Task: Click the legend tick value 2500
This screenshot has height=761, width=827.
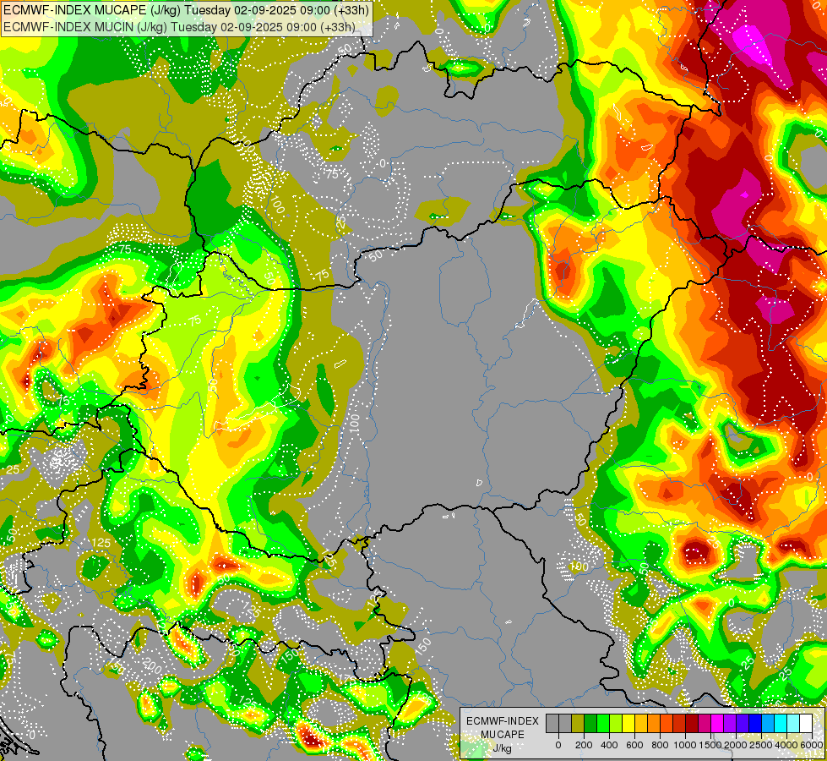Action: [761, 745]
